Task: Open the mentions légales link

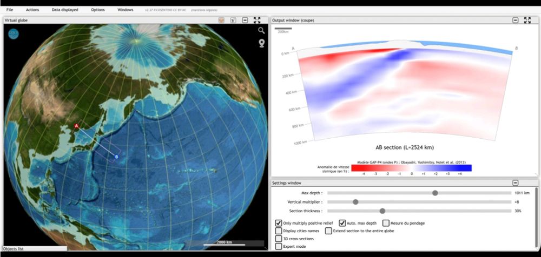Action: click(204, 10)
